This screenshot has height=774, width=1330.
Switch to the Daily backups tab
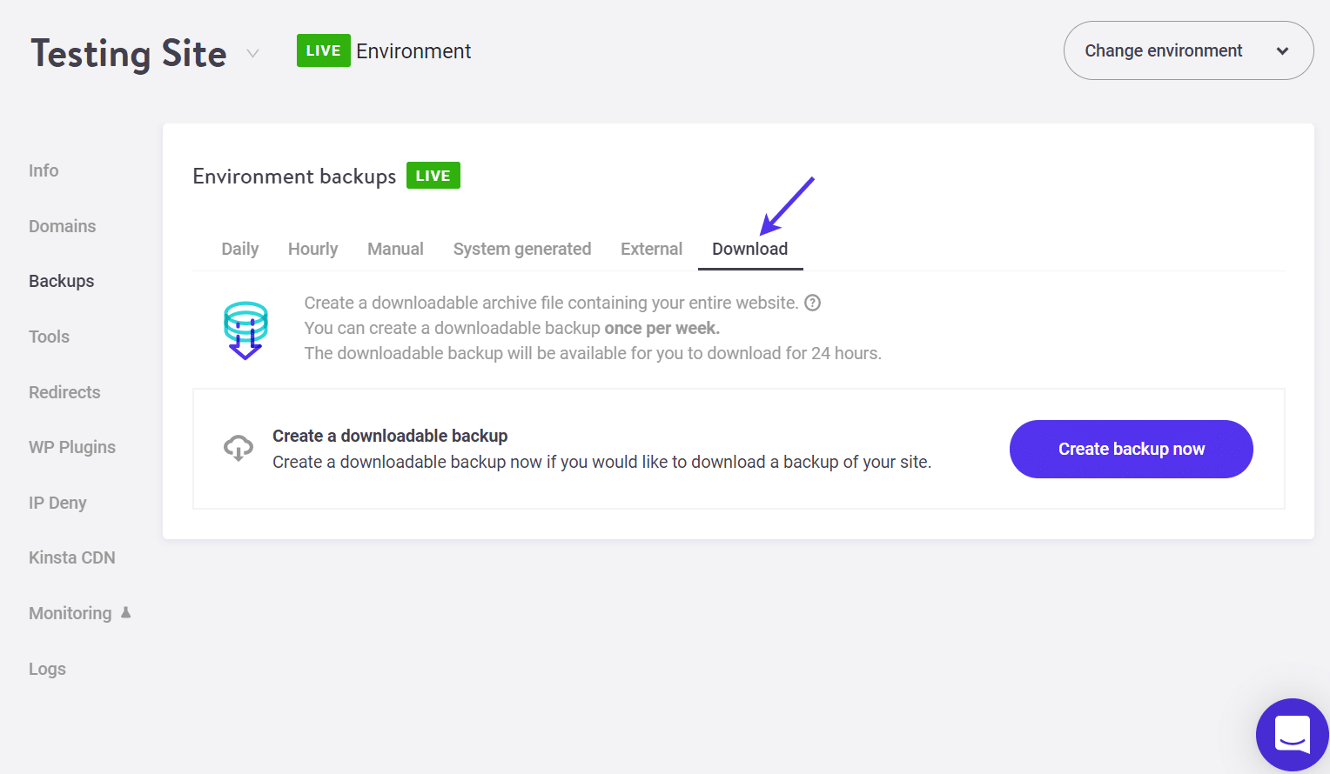239,249
